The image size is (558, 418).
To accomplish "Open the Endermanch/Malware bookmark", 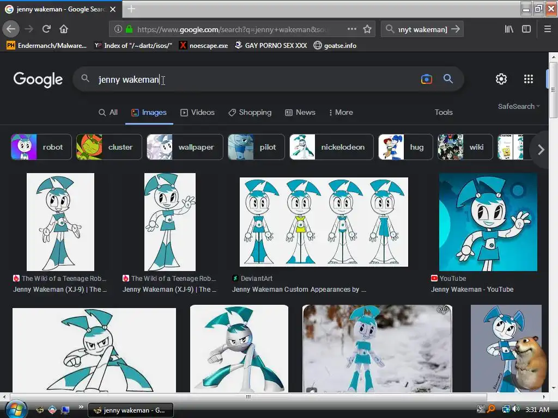I will (x=47, y=46).
